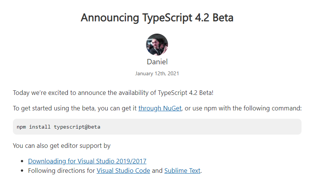Screen dimensions: 319x180
Task: Open the author name Daniel
Action: tap(157, 62)
